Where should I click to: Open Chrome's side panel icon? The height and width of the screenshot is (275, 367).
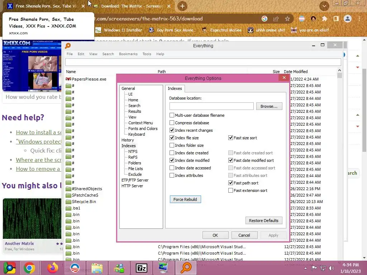coord(336,19)
